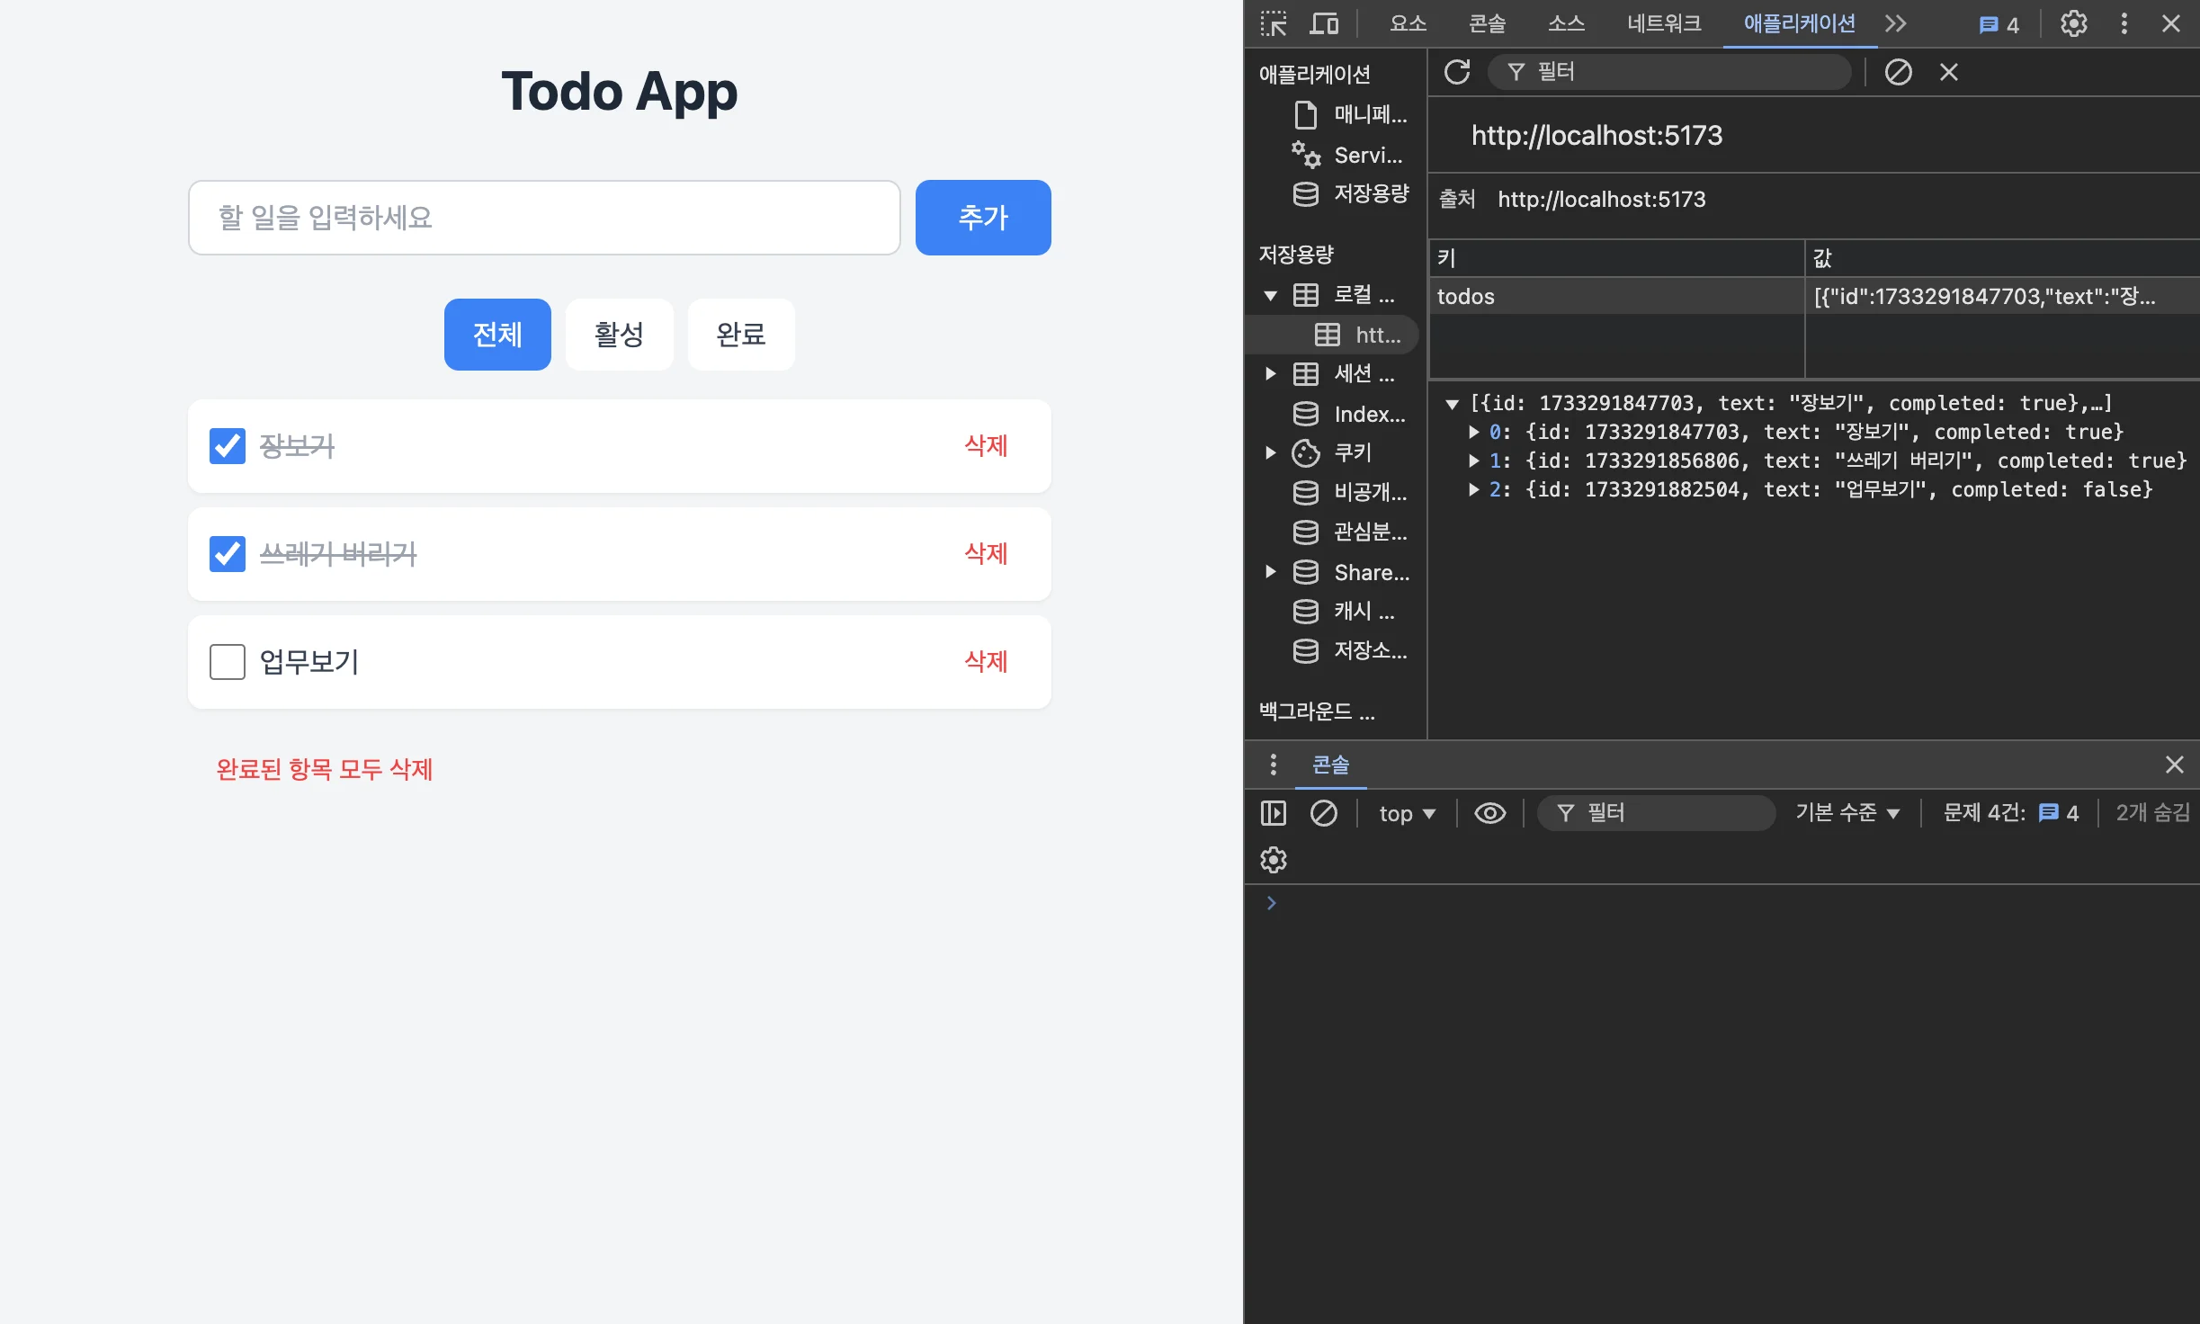The height and width of the screenshot is (1324, 2200).
Task: Click 완료된 항목 모두 삭제 link
Action: pyautogui.click(x=325, y=769)
